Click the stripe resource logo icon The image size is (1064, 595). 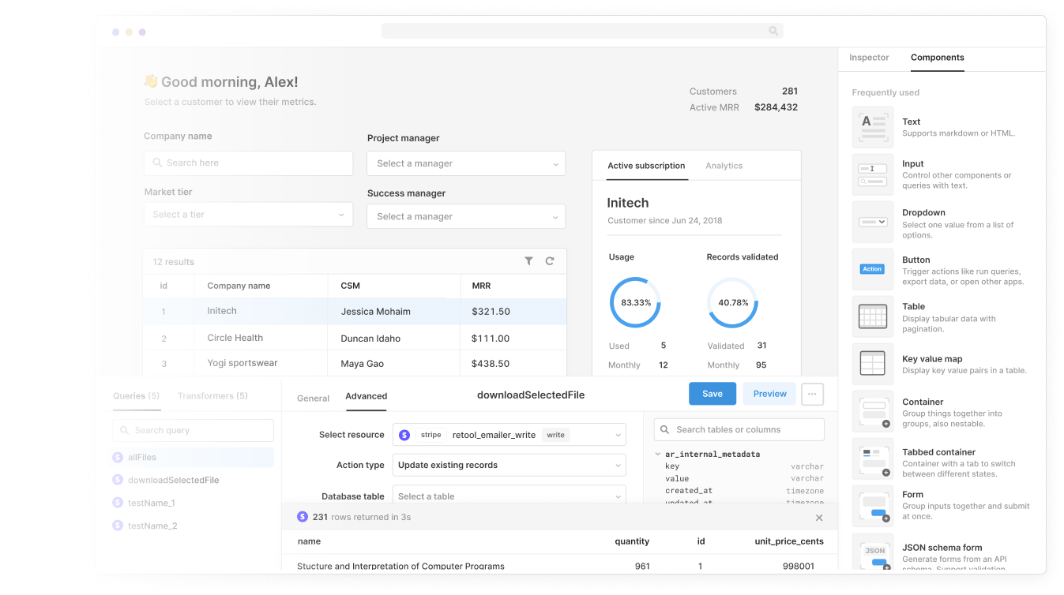coord(404,435)
